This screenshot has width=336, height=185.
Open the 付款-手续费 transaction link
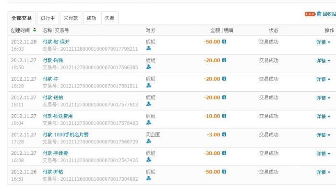click(55, 153)
